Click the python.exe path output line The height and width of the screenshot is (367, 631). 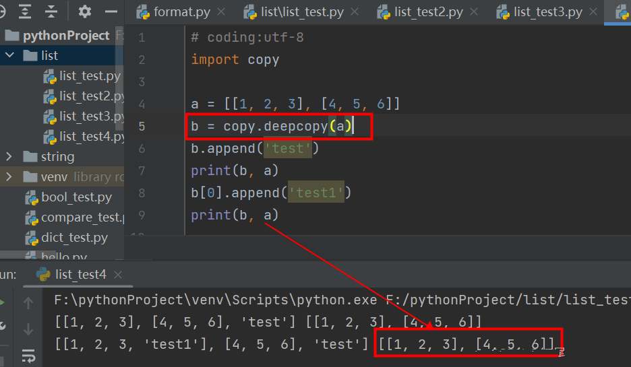pyautogui.click(x=342, y=300)
